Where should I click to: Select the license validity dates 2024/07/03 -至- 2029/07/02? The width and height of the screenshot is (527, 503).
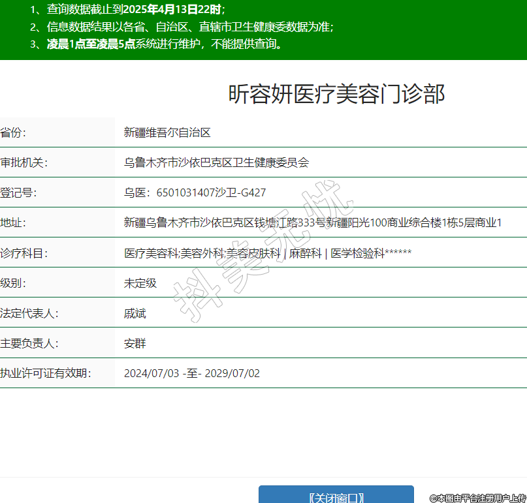[x=192, y=373]
